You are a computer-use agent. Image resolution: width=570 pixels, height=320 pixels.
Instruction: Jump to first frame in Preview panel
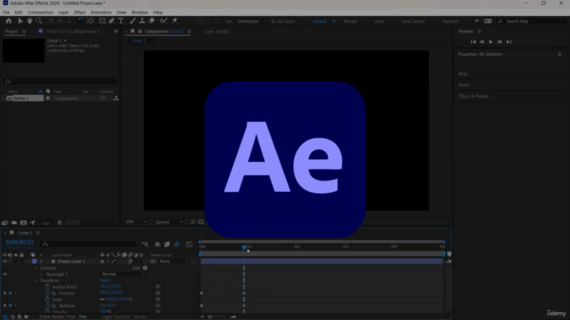point(473,42)
